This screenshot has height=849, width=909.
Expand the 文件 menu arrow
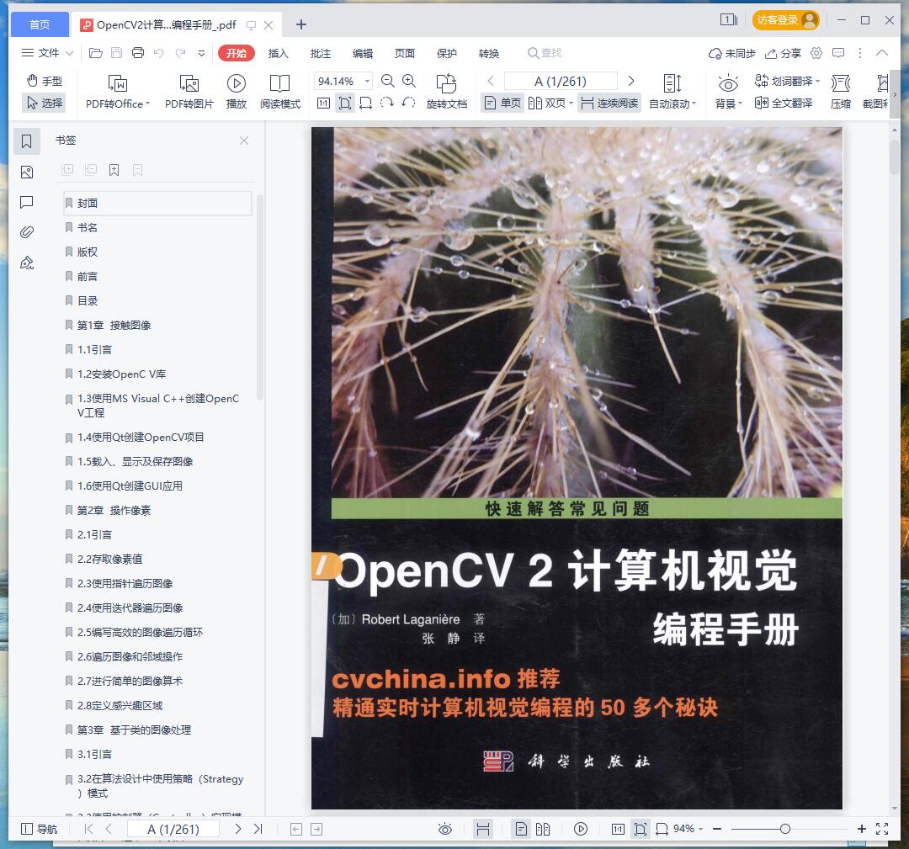pos(70,53)
